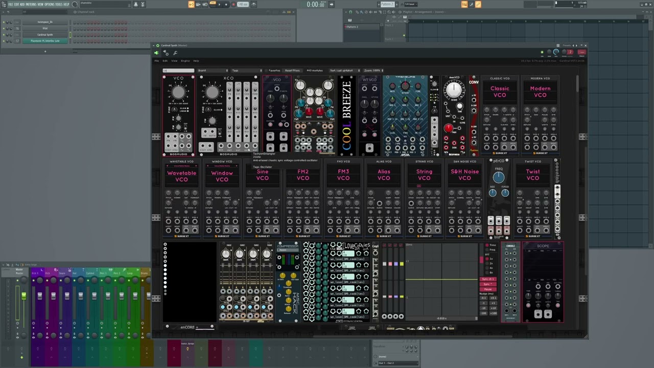Click the Master mixer fader

point(24,296)
